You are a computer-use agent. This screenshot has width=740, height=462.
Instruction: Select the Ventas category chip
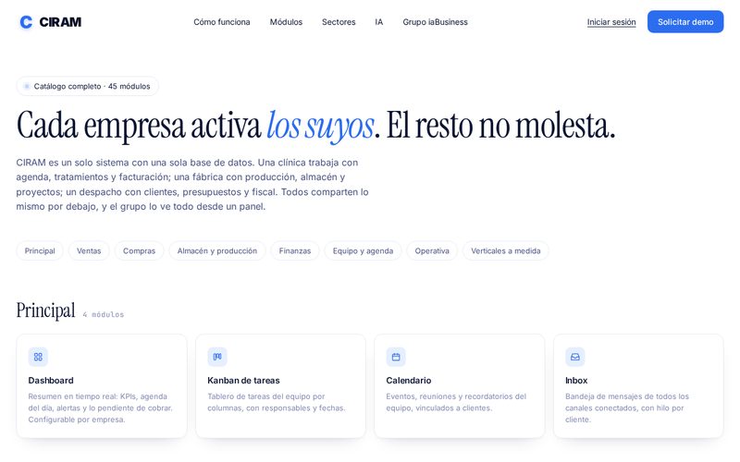point(89,250)
